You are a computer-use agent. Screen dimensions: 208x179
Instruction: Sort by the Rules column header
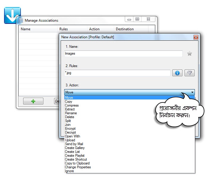(72, 29)
